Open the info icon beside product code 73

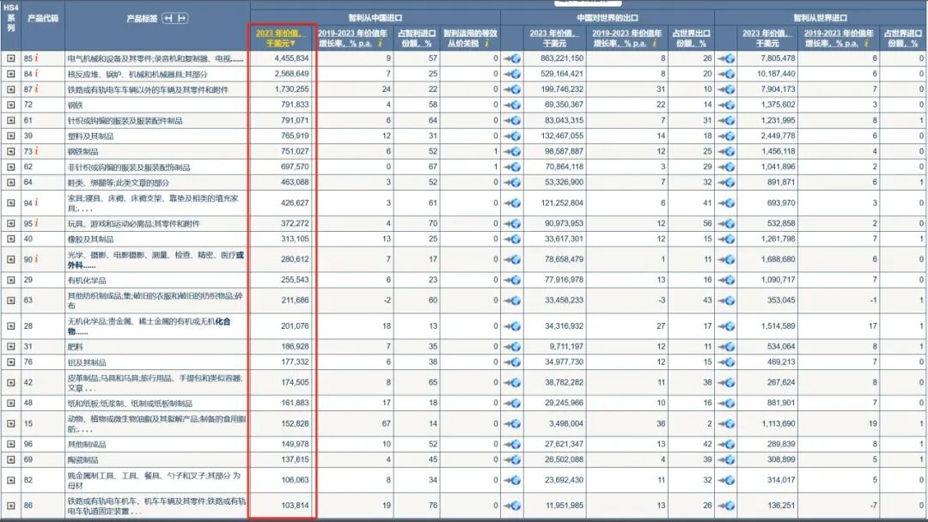[37, 151]
